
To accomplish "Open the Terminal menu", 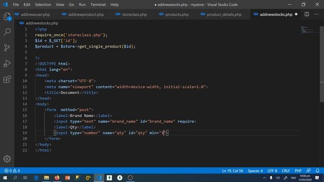I will (98, 5).
